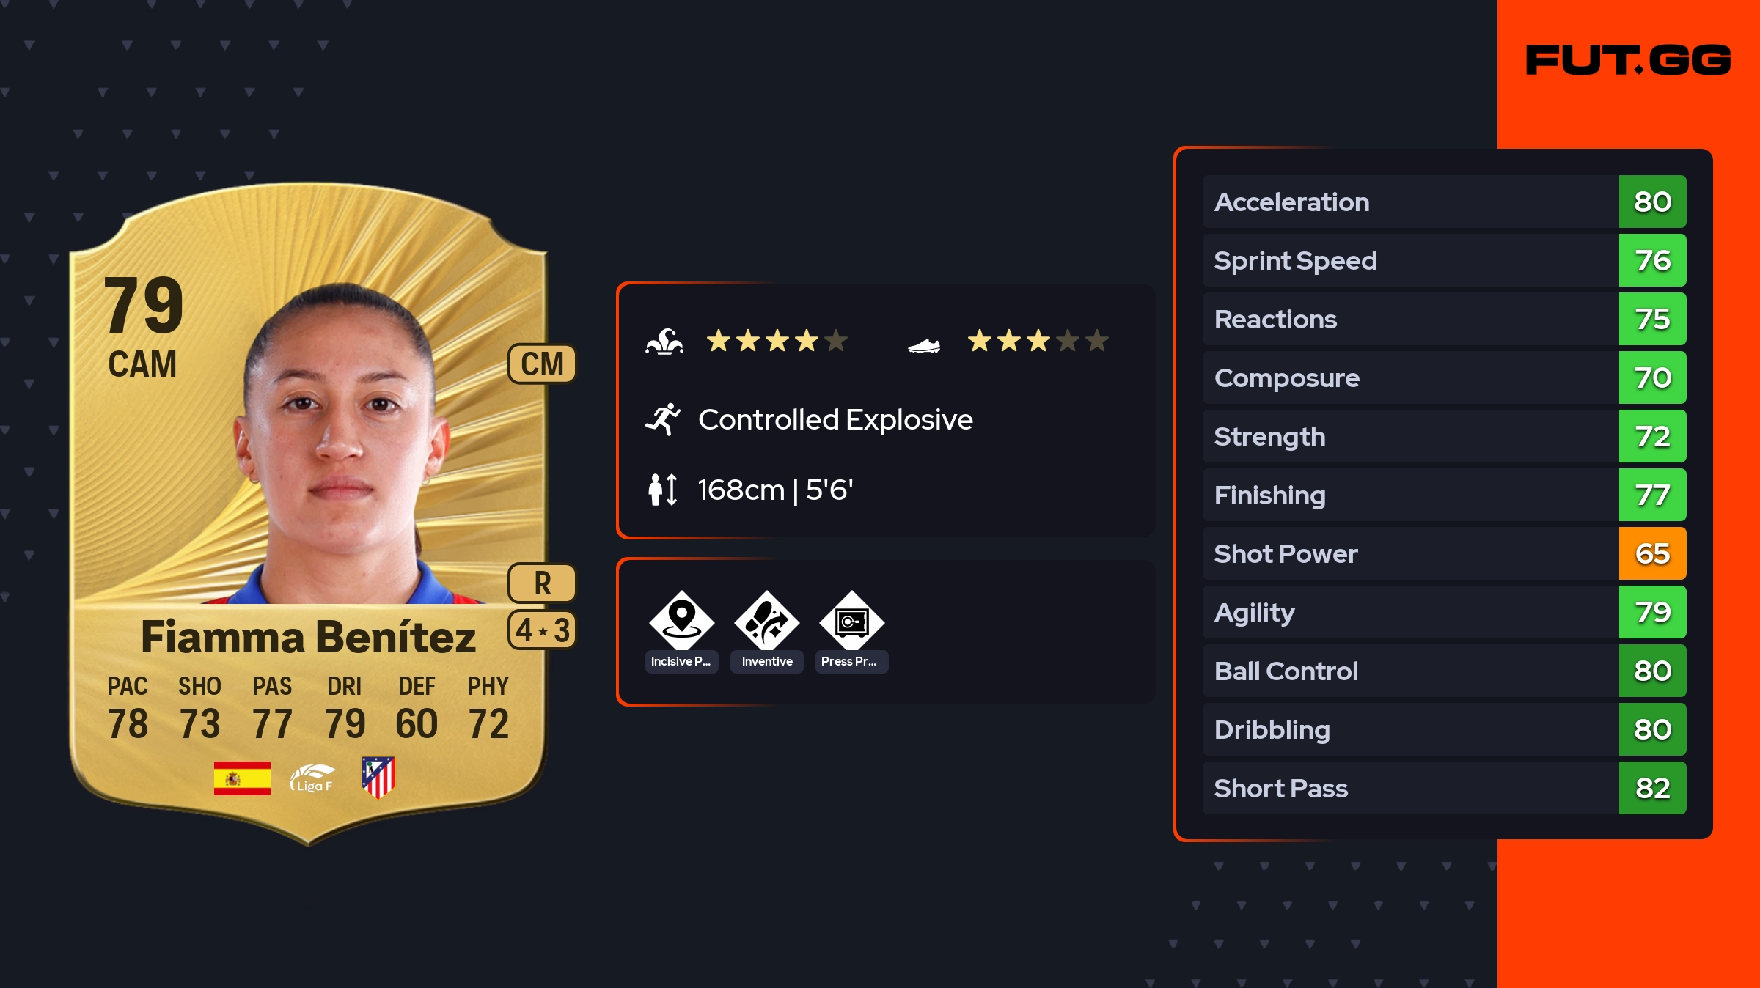This screenshot has width=1760, height=988.
Task: Click the weak foot boot icon
Action: (x=923, y=344)
